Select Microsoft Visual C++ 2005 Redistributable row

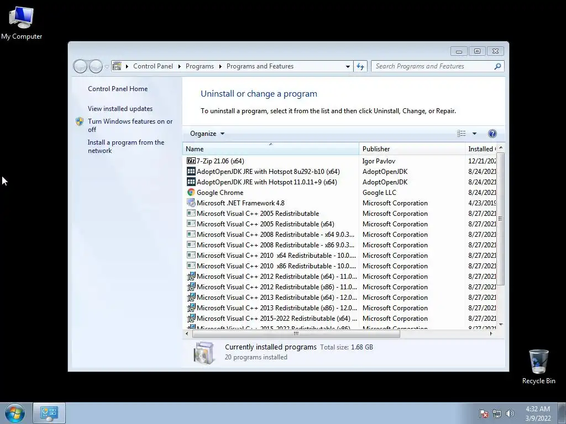point(339,214)
